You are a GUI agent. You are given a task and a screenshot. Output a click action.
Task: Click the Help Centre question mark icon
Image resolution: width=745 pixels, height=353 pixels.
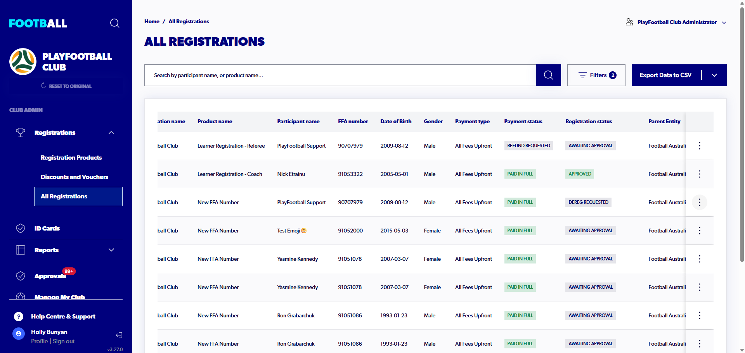coord(19,317)
